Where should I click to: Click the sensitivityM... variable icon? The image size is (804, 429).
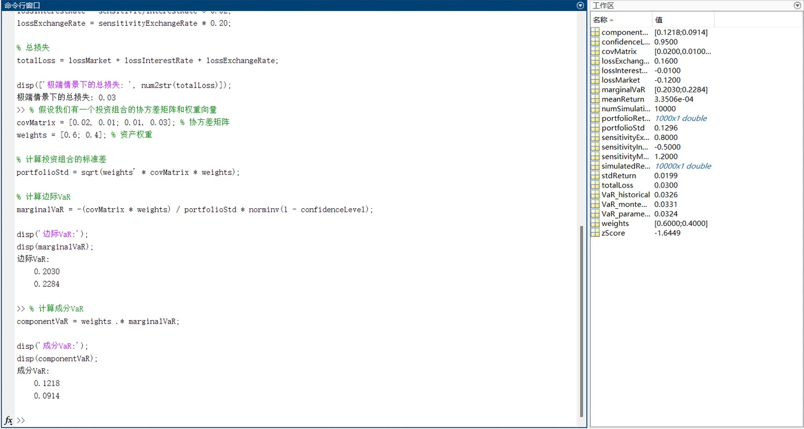[x=596, y=157]
